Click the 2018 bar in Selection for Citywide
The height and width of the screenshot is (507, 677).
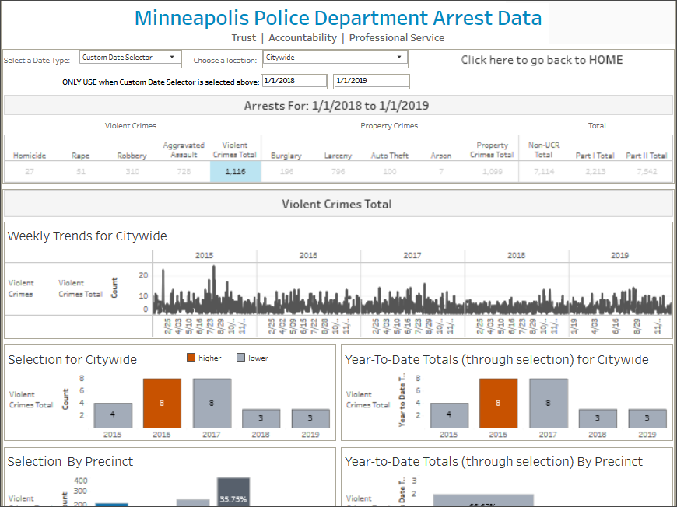pyautogui.click(x=261, y=418)
